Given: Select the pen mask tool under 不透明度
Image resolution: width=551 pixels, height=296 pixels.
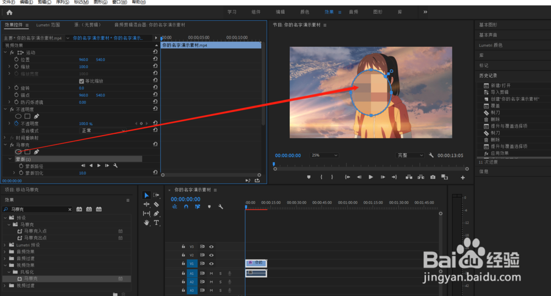Looking at the screenshot, I should pos(36,116).
